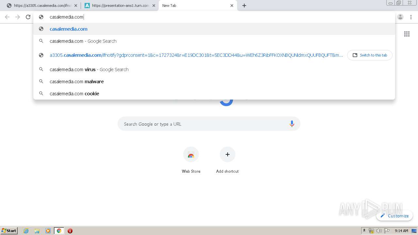Open the Google apps grid
The width and height of the screenshot is (418, 235).
(407, 34)
